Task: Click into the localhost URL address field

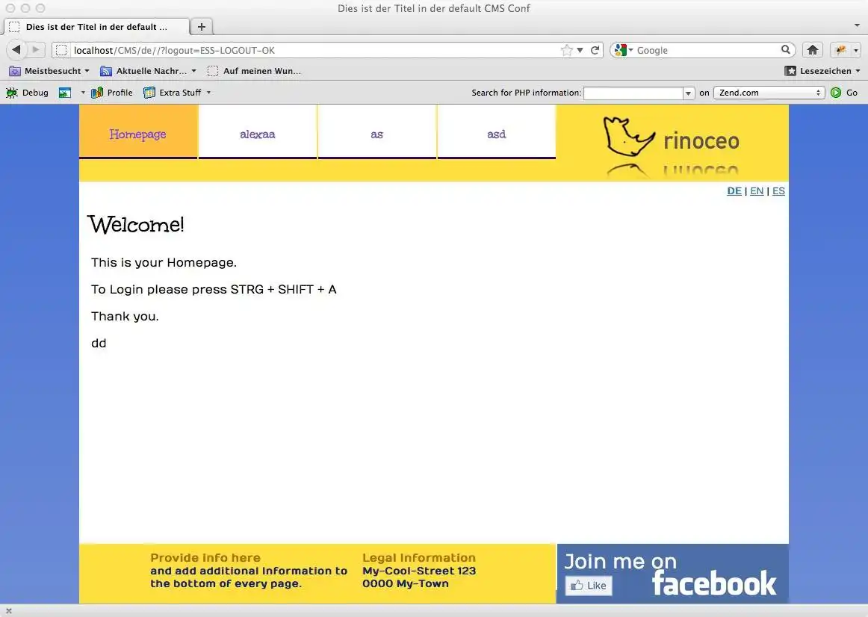Action: click(x=315, y=50)
